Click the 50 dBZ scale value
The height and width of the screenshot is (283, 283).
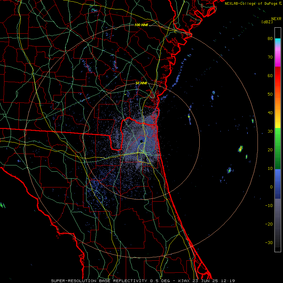(270, 94)
